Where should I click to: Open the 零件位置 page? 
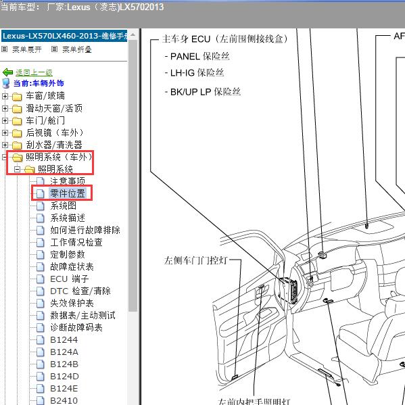[68, 193]
